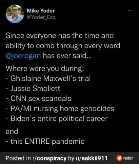The height and width of the screenshot is (164, 139).
Task: Select Biden's entire political career line
Action: [57, 118]
